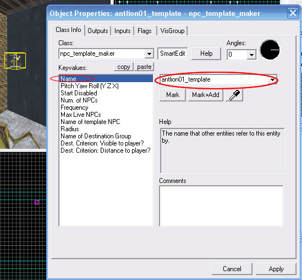Toggle the SmartEdit button
Screen dimensions: 302x280
[172, 53]
